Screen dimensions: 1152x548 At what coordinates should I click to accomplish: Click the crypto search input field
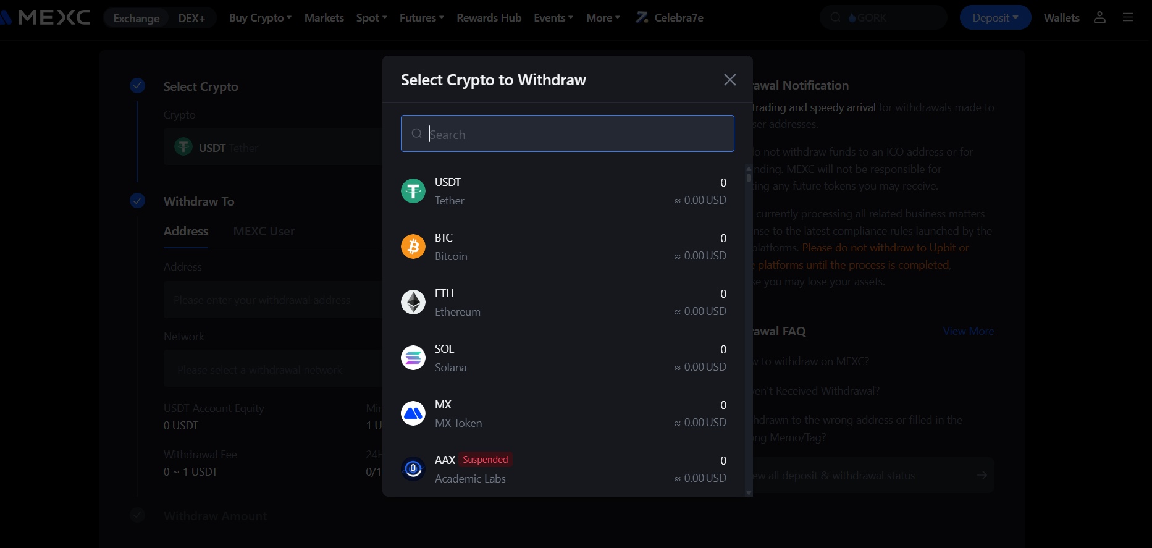[568, 133]
